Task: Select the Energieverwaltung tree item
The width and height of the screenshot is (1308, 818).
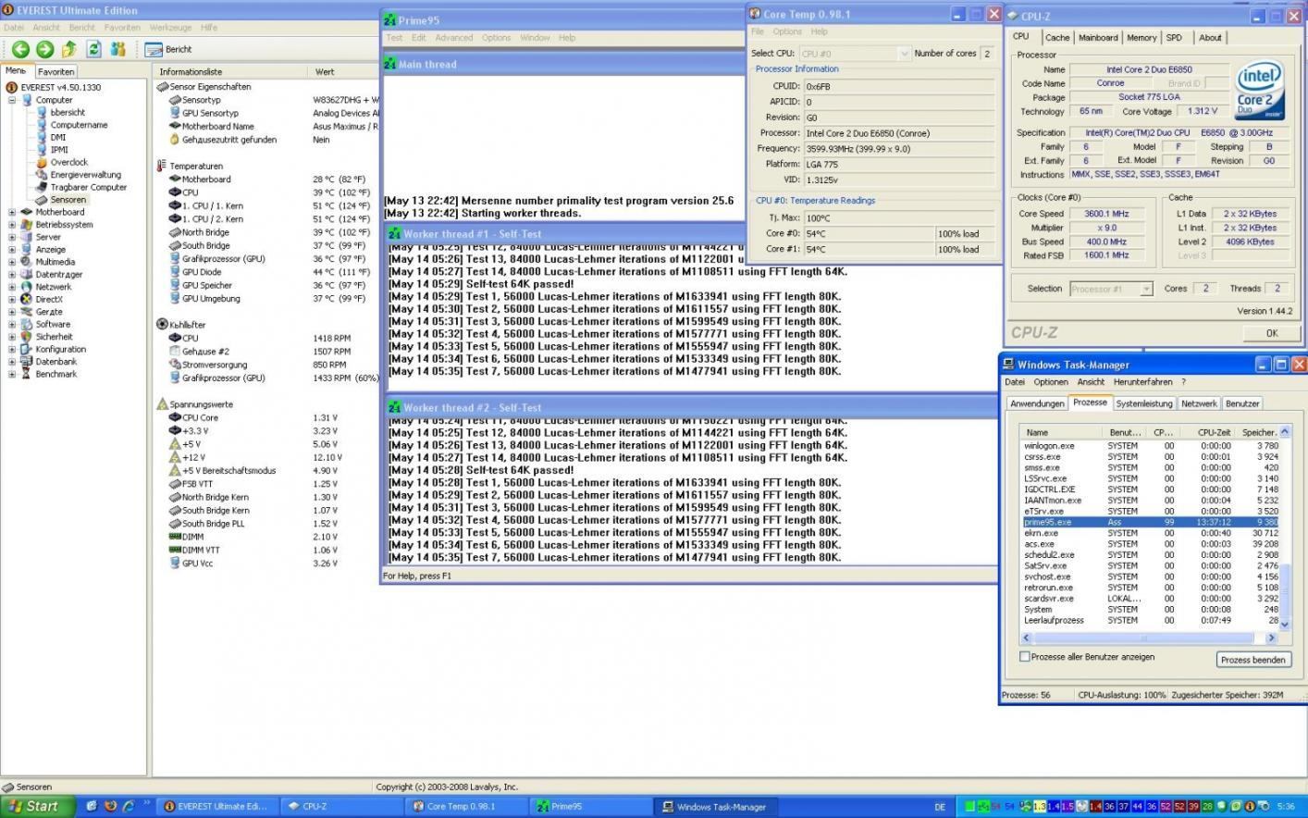Action: tap(85, 175)
